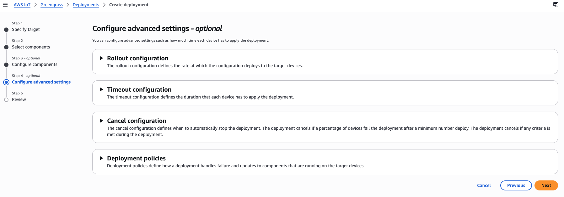
Task: Jump to Configure components step
Action: (x=35, y=64)
